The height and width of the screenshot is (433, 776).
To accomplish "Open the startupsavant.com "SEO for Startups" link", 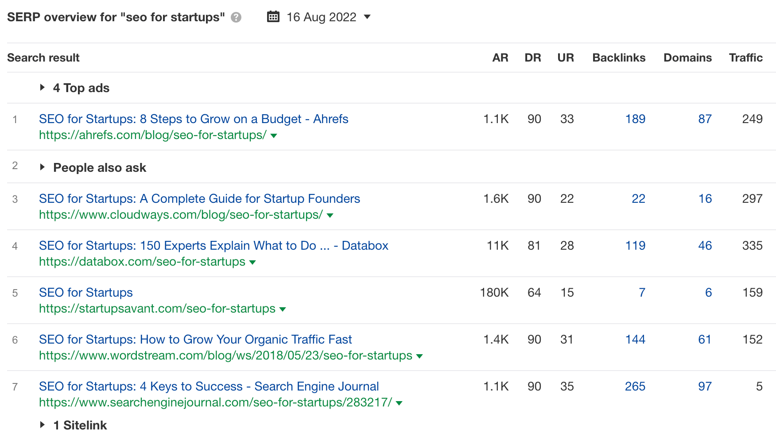I will coord(85,292).
